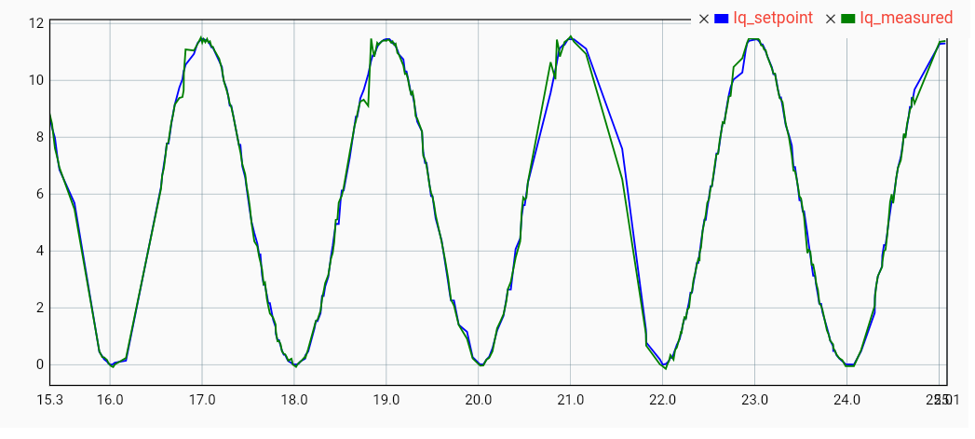Click the green Iq_measured color swatch

point(848,19)
